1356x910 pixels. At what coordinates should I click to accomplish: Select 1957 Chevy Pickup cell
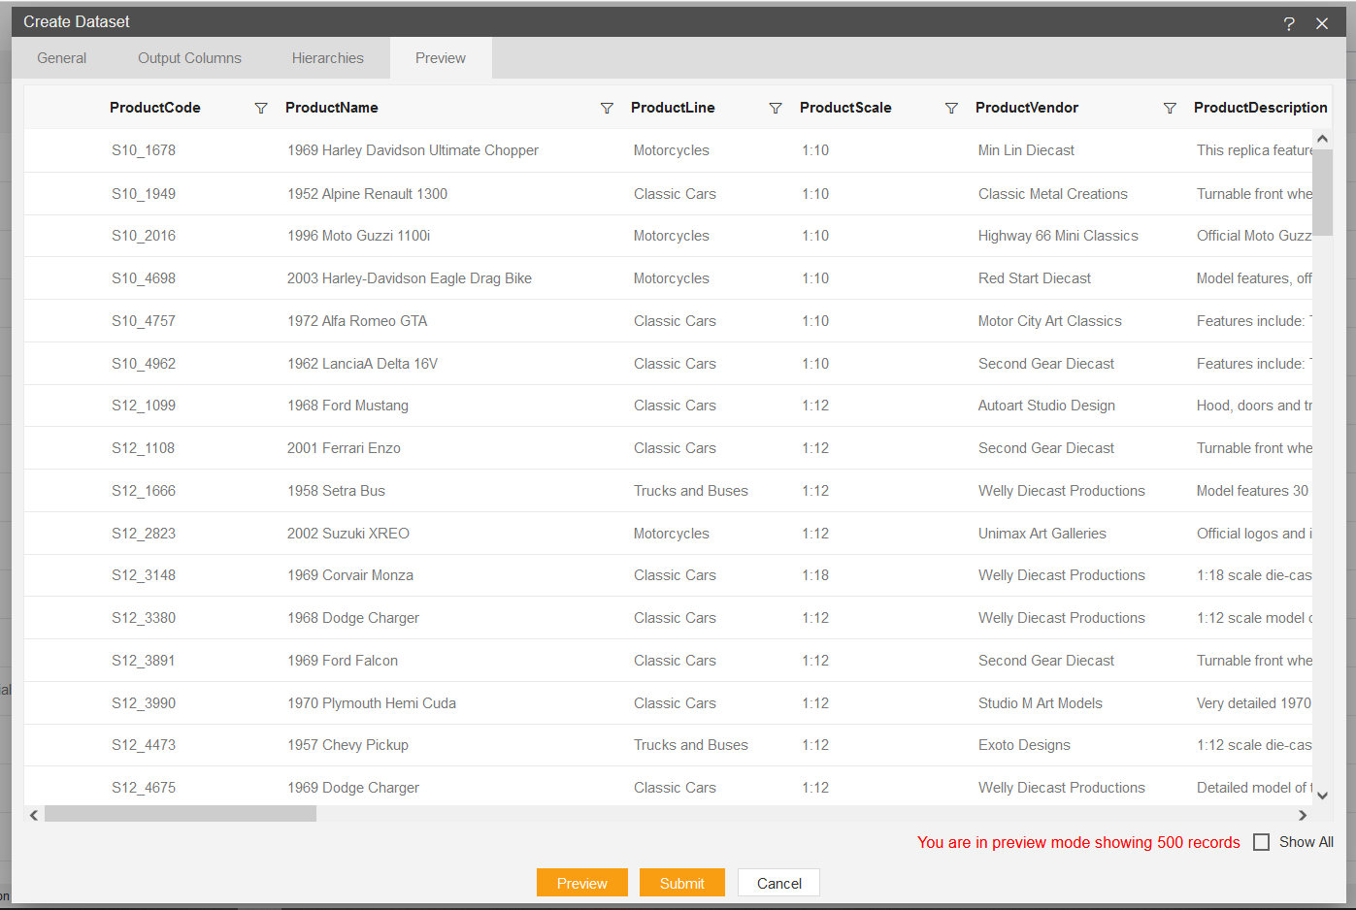347,745
